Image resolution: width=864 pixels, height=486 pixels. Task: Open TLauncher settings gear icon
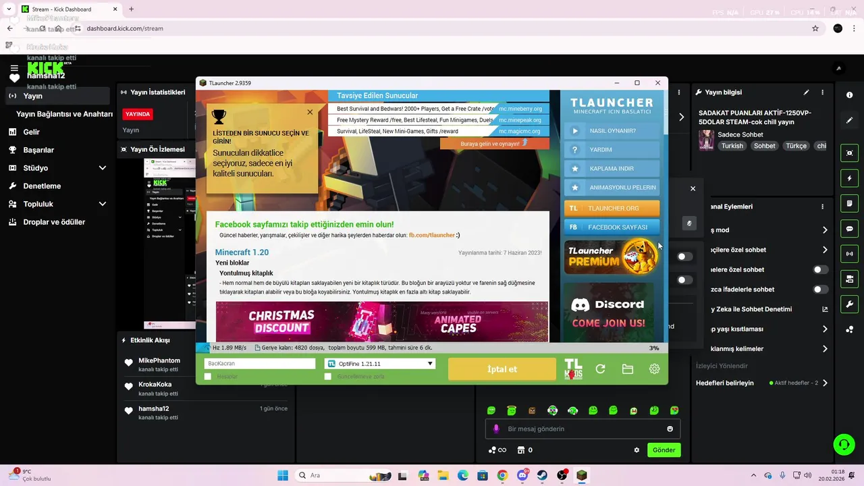pyautogui.click(x=654, y=369)
